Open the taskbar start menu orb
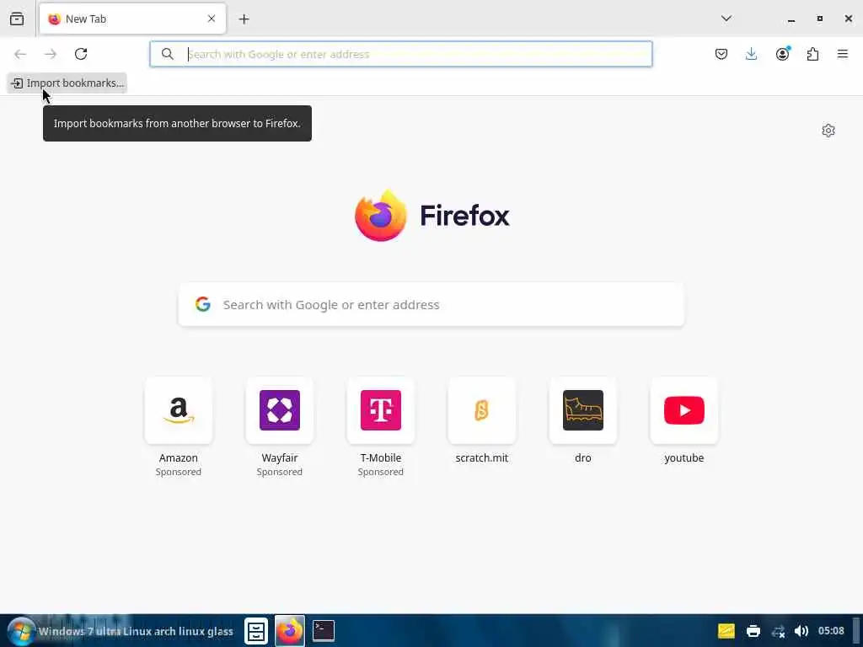Image resolution: width=863 pixels, height=647 pixels. click(21, 631)
